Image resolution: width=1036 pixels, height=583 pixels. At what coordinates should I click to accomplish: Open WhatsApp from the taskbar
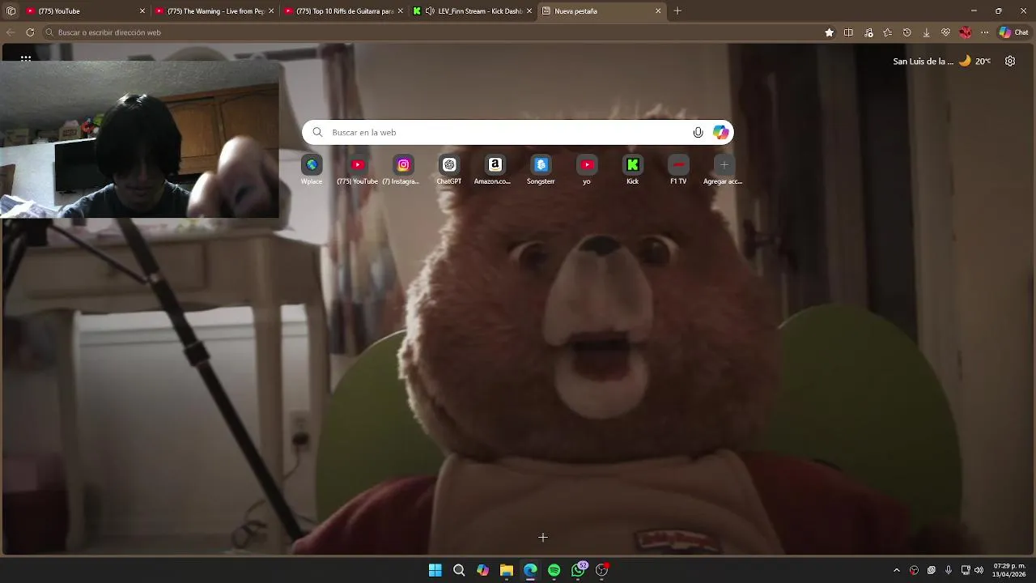(578, 570)
